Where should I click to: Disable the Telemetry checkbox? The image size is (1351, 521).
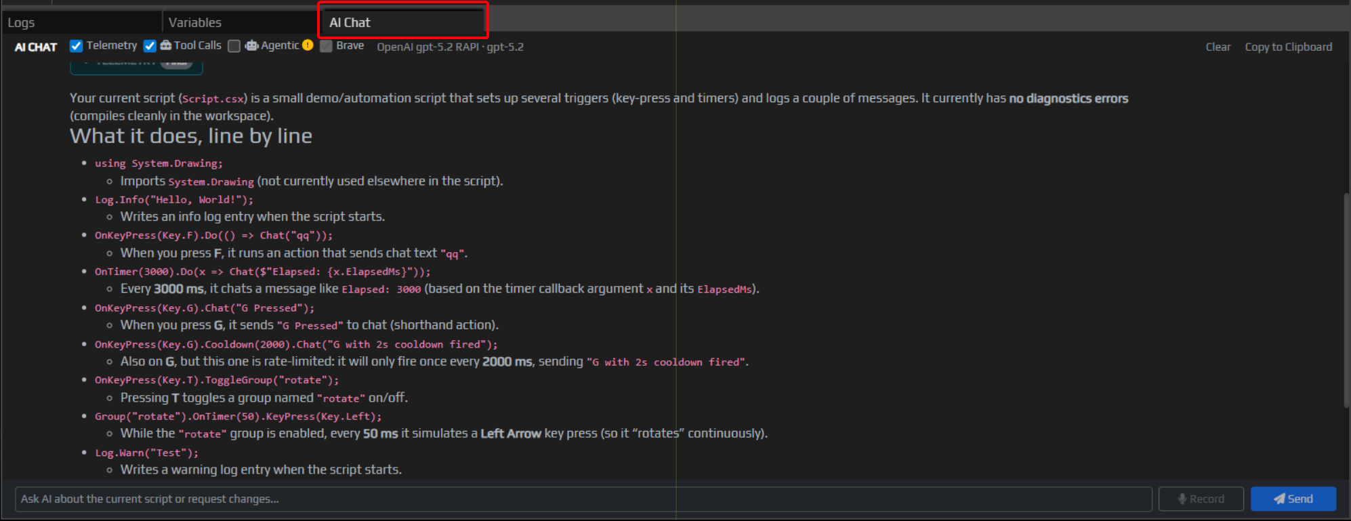77,46
